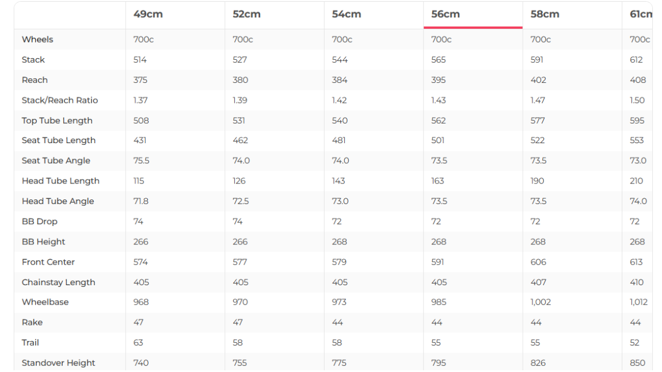This screenshot has height=372, width=662.
Task: Click the highlighted 56cm size tab
Action: click(446, 14)
